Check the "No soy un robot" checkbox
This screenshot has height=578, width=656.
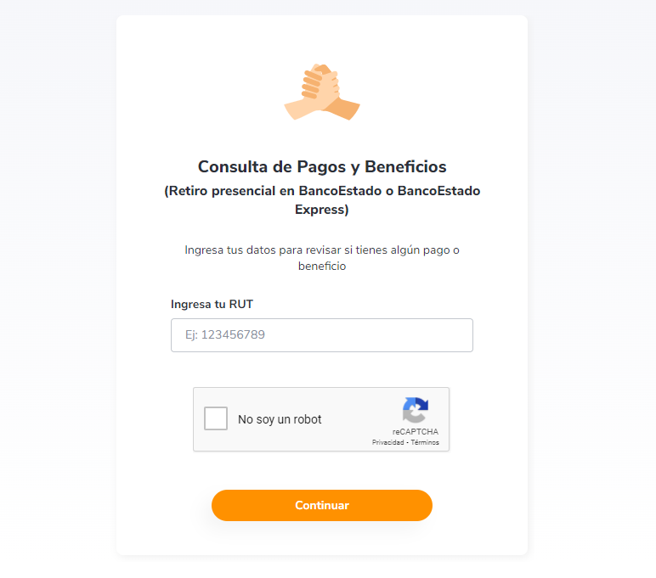click(216, 418)
